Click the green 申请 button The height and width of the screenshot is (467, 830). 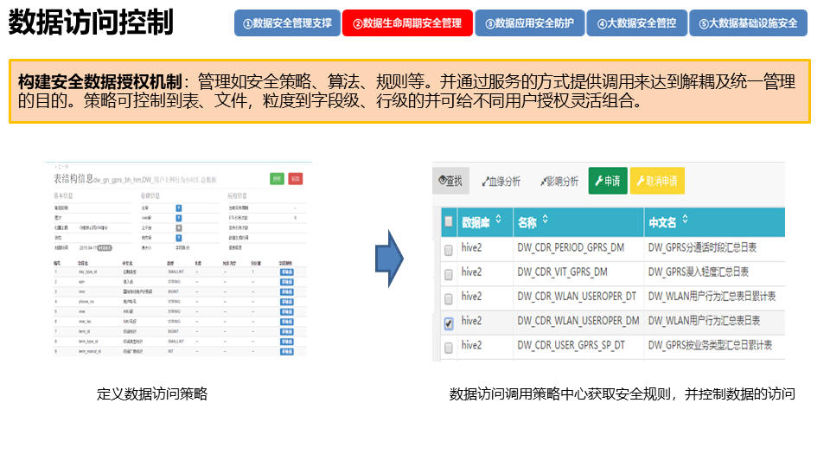pyautogui.click(x=608, y=181)
